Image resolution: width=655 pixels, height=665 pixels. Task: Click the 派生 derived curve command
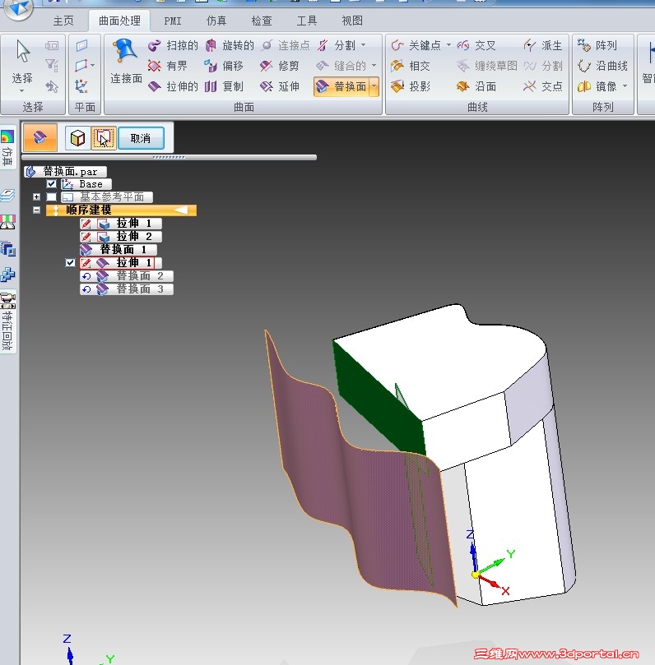542,45
